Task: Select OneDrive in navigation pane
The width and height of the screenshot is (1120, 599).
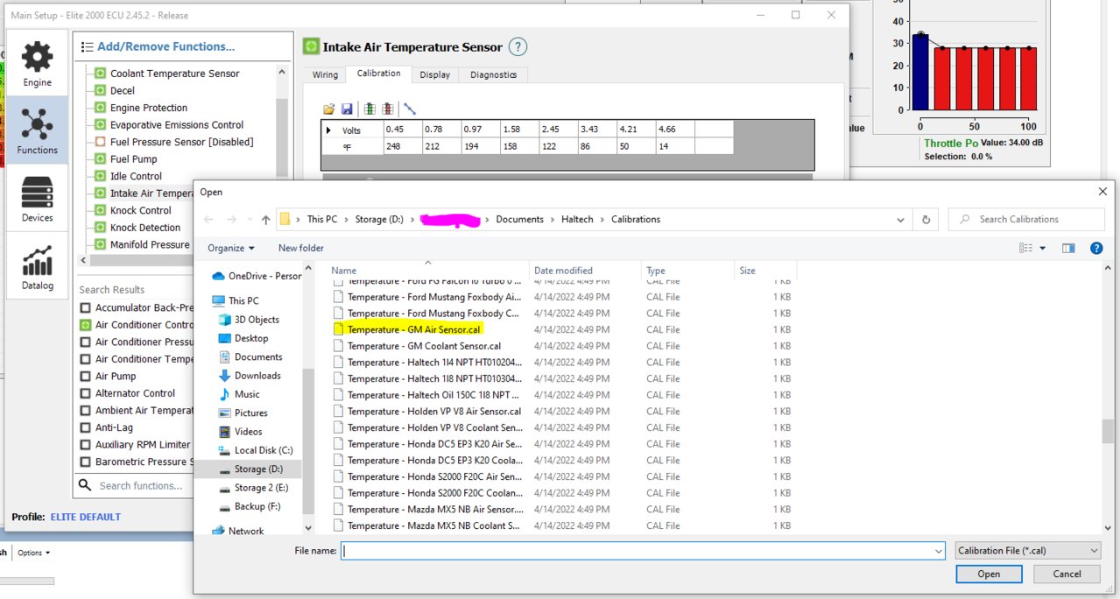Action: 257,276
